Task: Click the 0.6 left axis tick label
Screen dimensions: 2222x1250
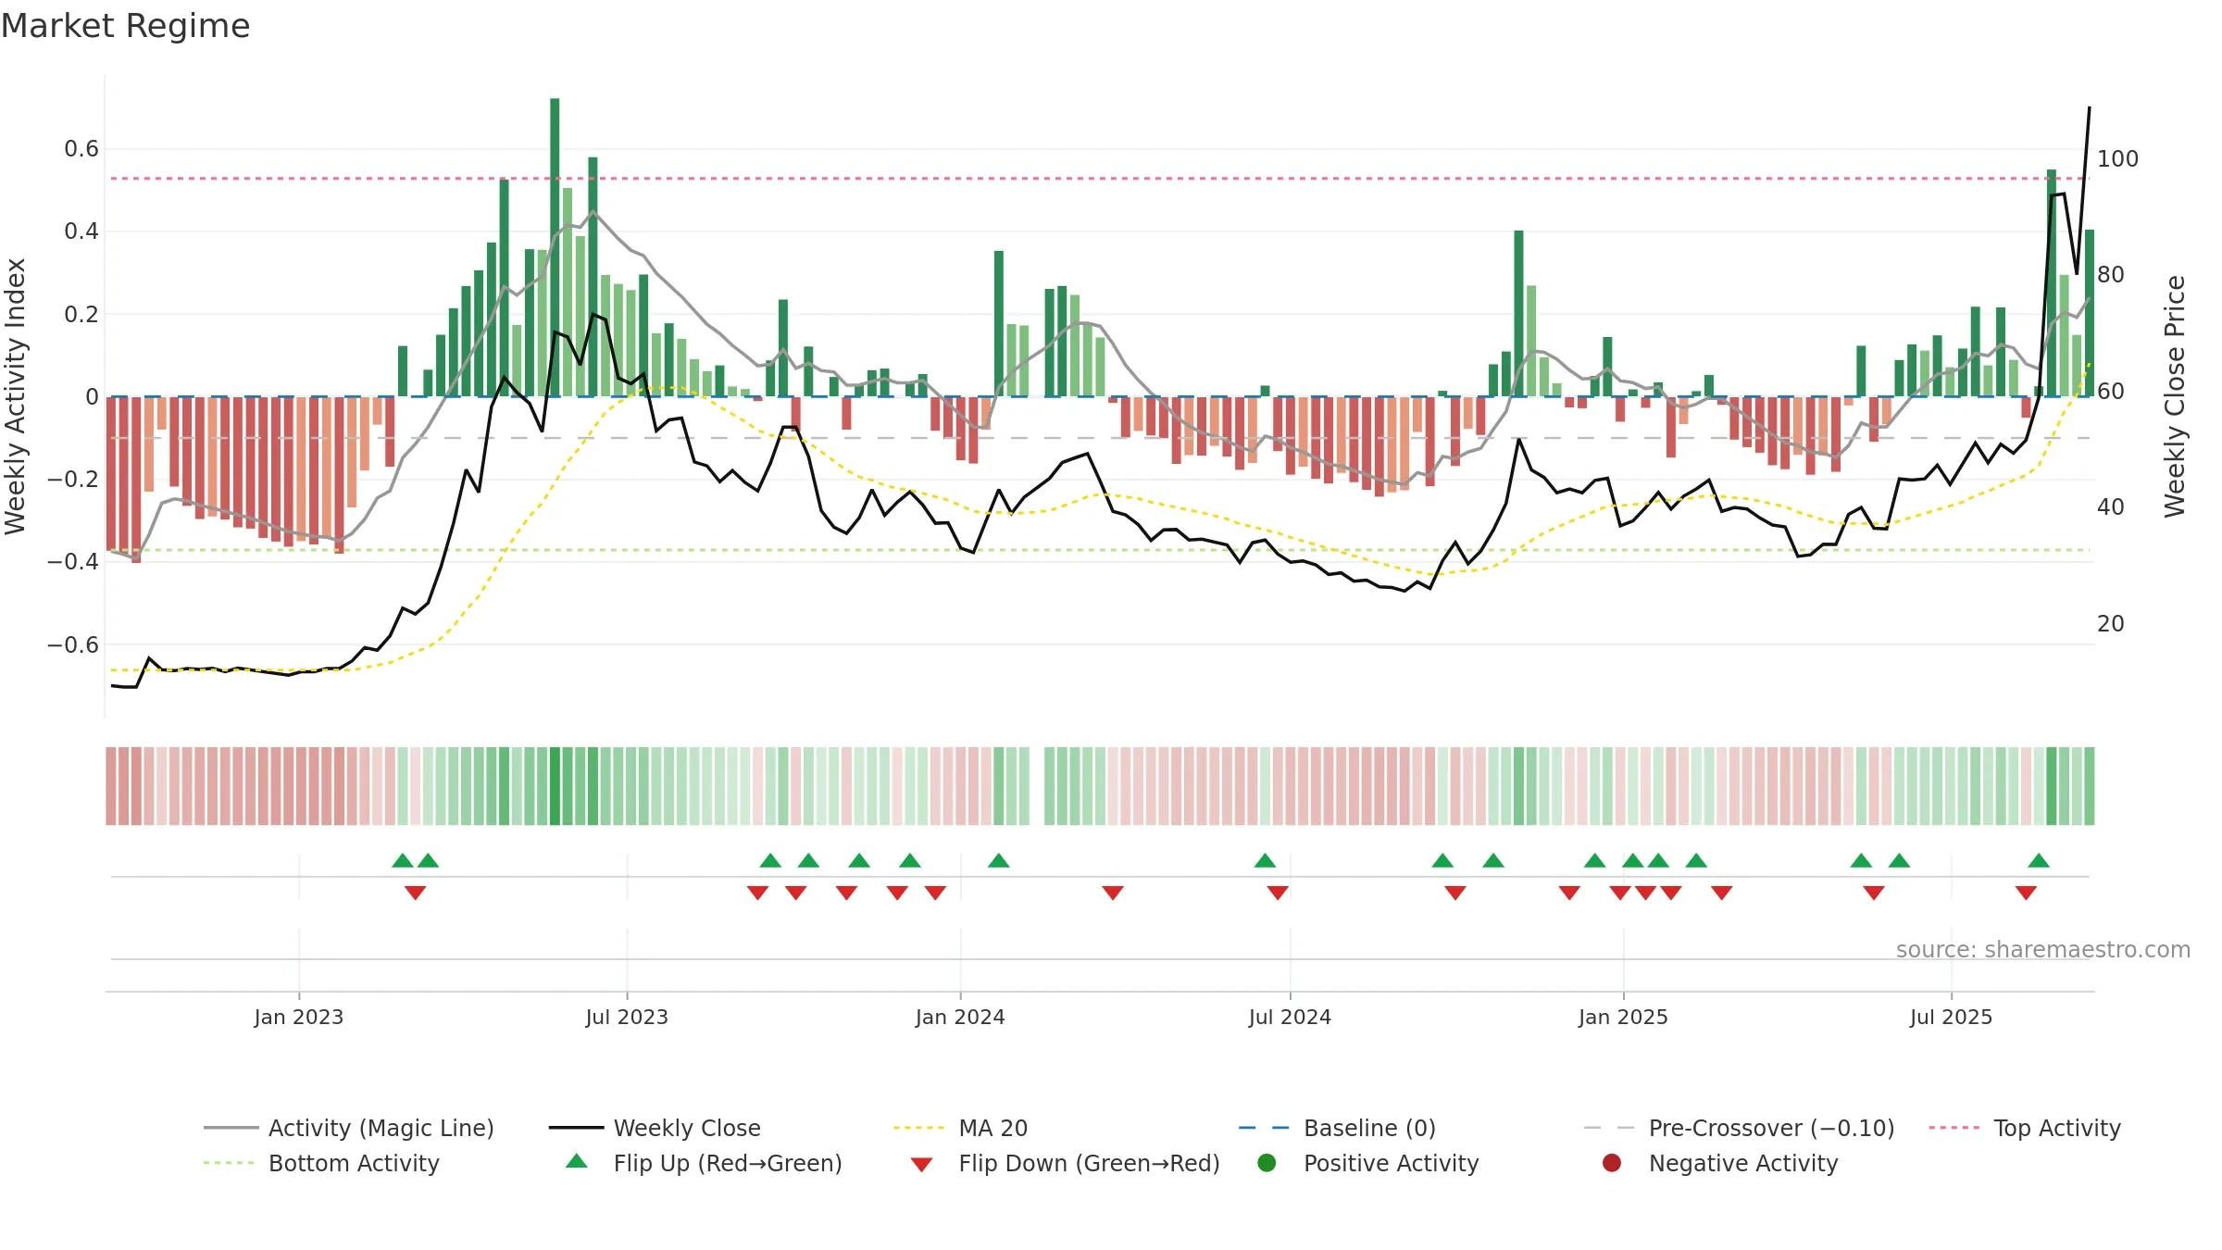Action: [81, 149]
